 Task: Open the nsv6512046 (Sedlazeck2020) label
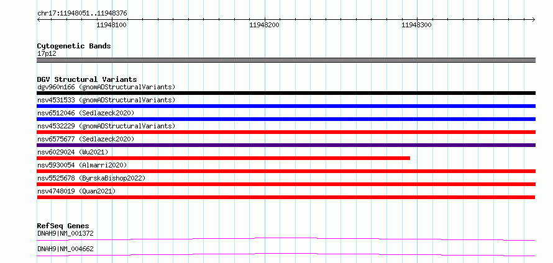click(86, 113)
